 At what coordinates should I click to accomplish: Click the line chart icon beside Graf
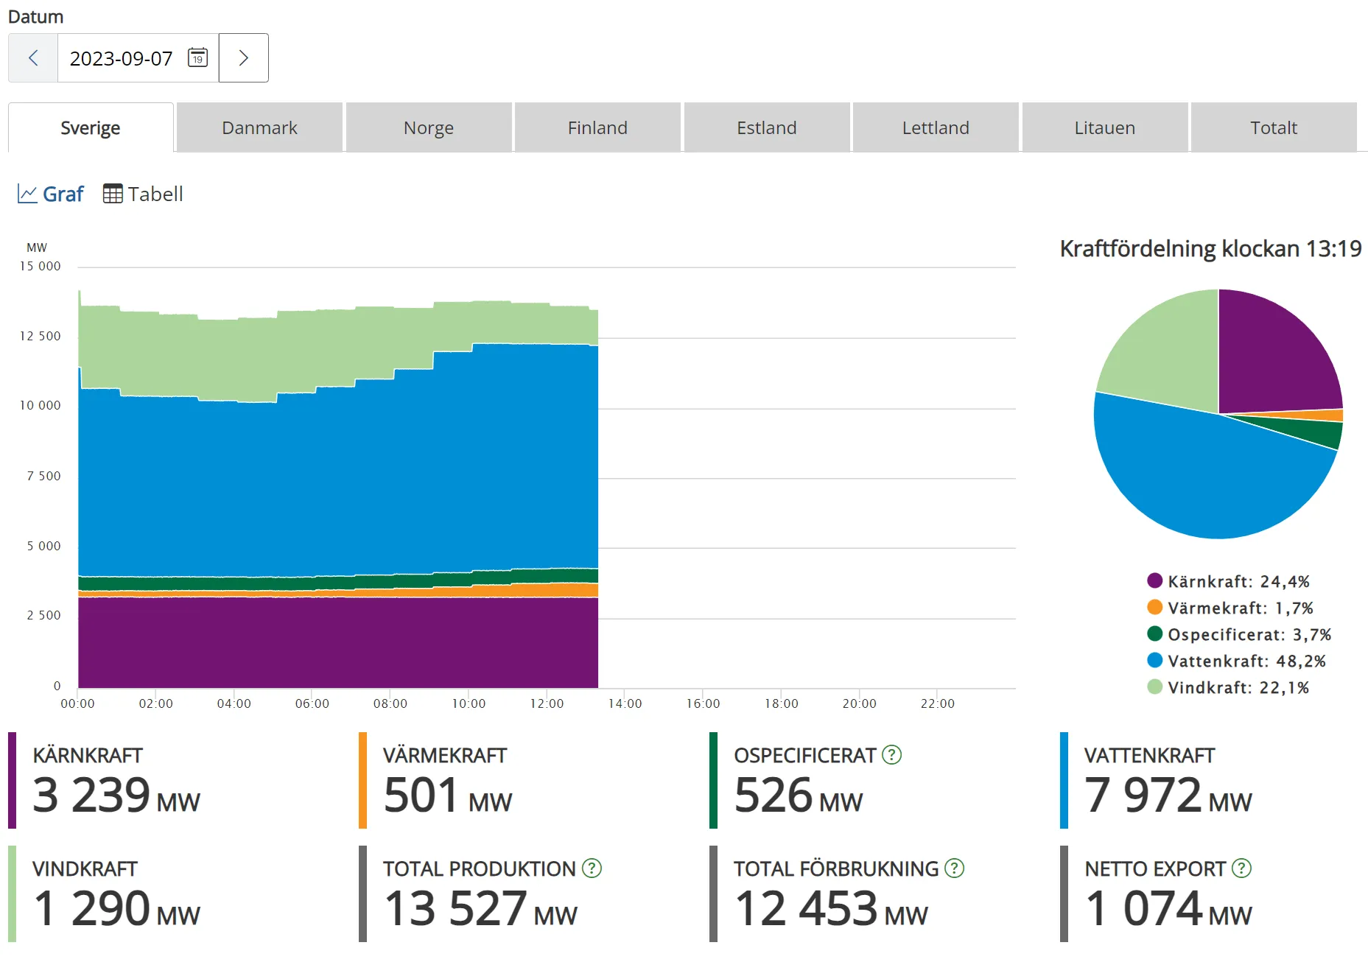[27, 193]
